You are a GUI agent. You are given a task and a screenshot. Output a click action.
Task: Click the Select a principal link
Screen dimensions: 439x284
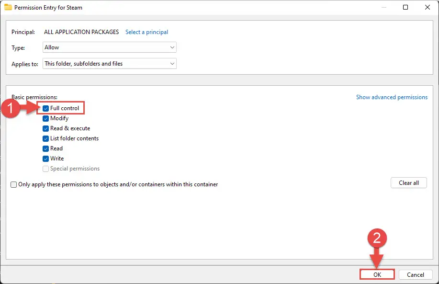pyautogui.click(x=146, y=32)
